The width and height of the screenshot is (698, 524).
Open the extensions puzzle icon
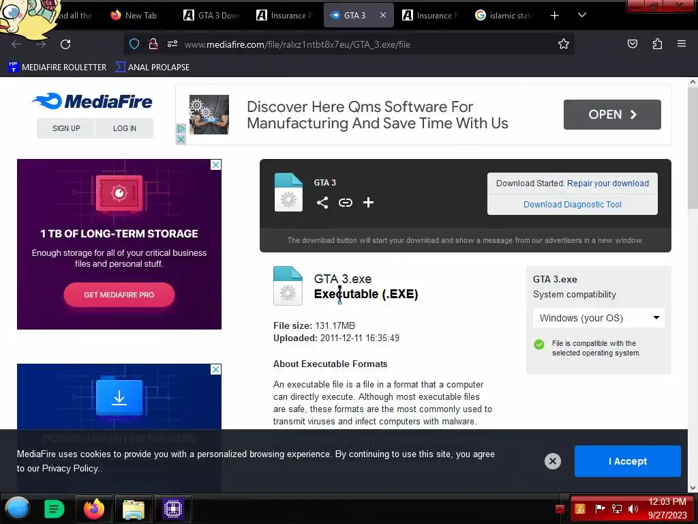[657, 44]
